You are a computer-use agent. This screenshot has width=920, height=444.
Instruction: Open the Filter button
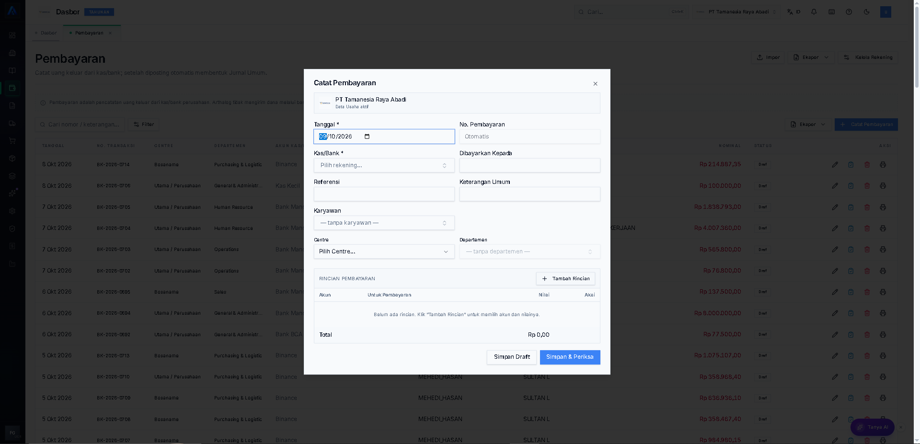coord(144,125)
